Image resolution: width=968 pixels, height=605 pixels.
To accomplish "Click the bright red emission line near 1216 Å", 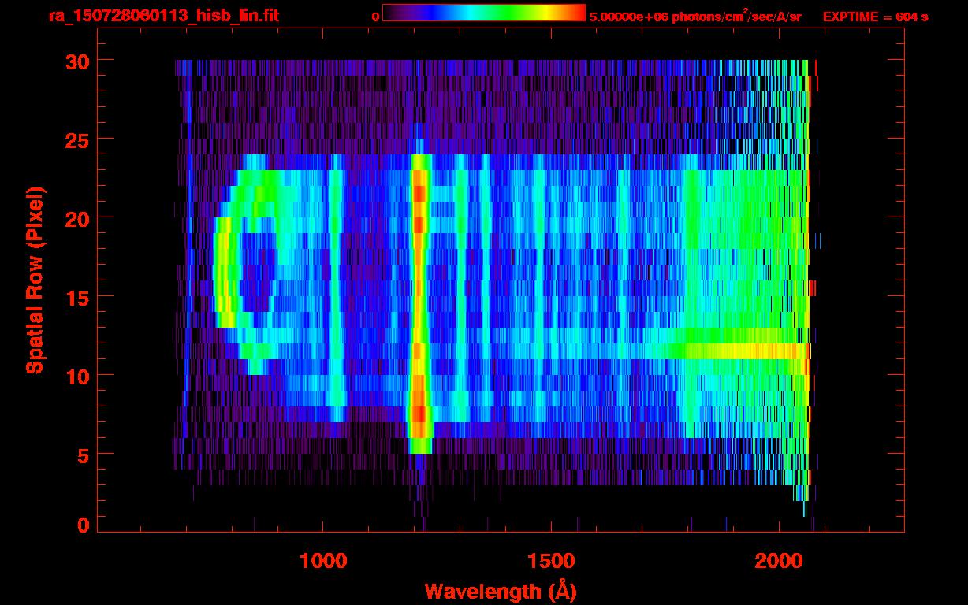I will click(x=419, y=304).
